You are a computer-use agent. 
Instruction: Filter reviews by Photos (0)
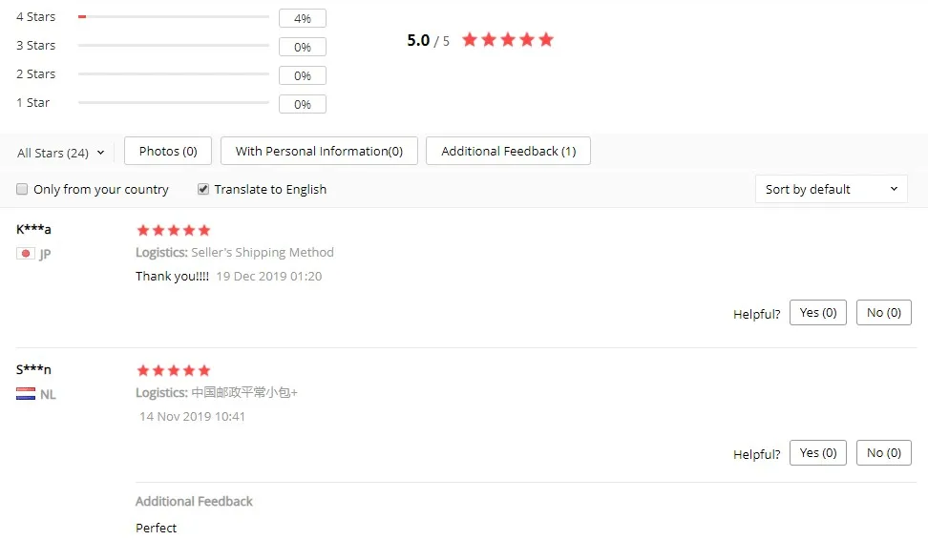pyautogui.click(x=168, y=151)
